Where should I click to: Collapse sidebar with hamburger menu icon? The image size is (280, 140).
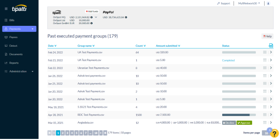pyautogui.click(x=6, y=9)
